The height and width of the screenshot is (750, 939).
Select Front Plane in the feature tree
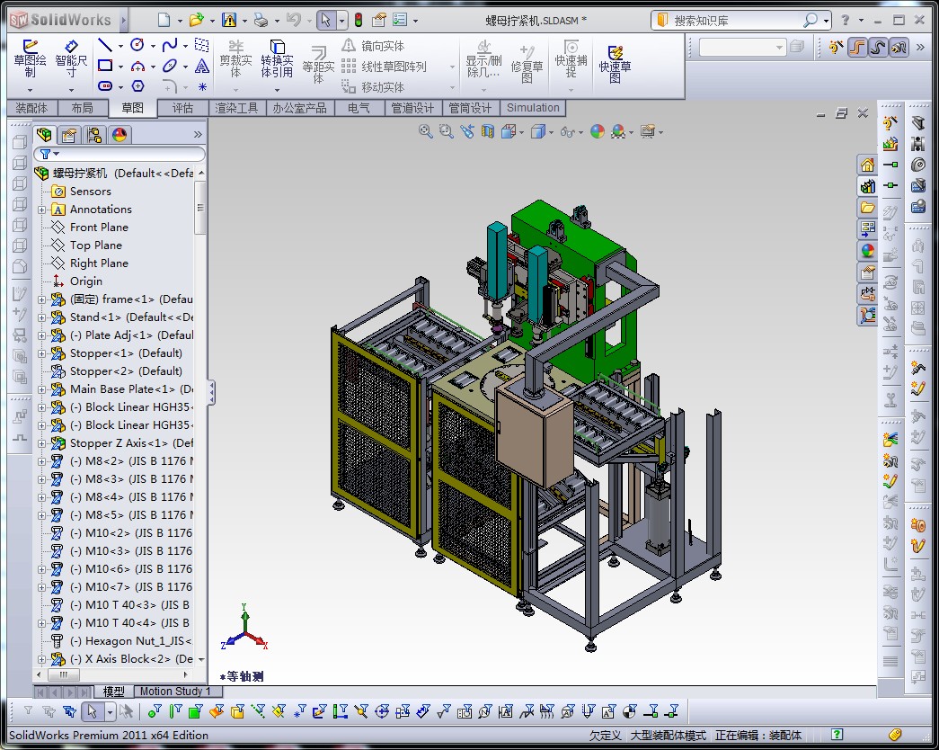pyautogui.click(x=99, y=228)
